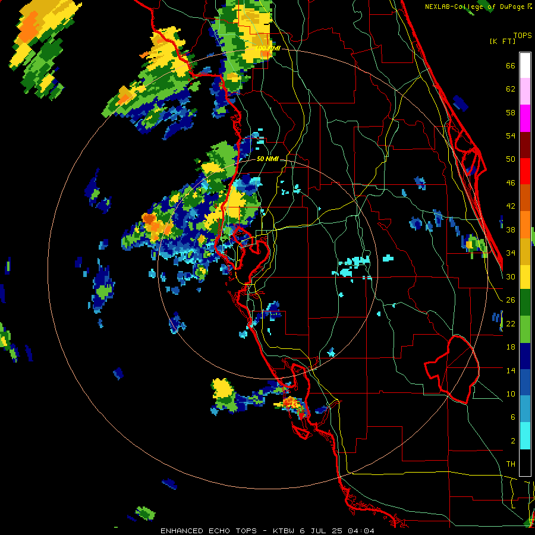The width and height of the screenshot is (535, 535).
Task: Select the orange swatch beside 38
Action: (x=525, y=225)
